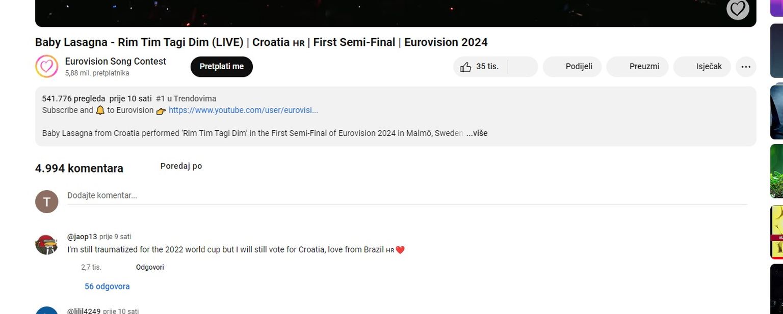Open the @jaop13 username link

pos(82,237)
